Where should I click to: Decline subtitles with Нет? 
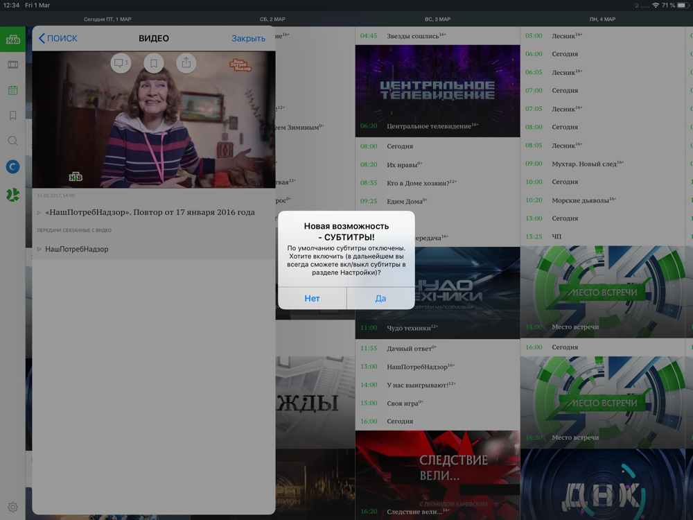pos(312,298)
